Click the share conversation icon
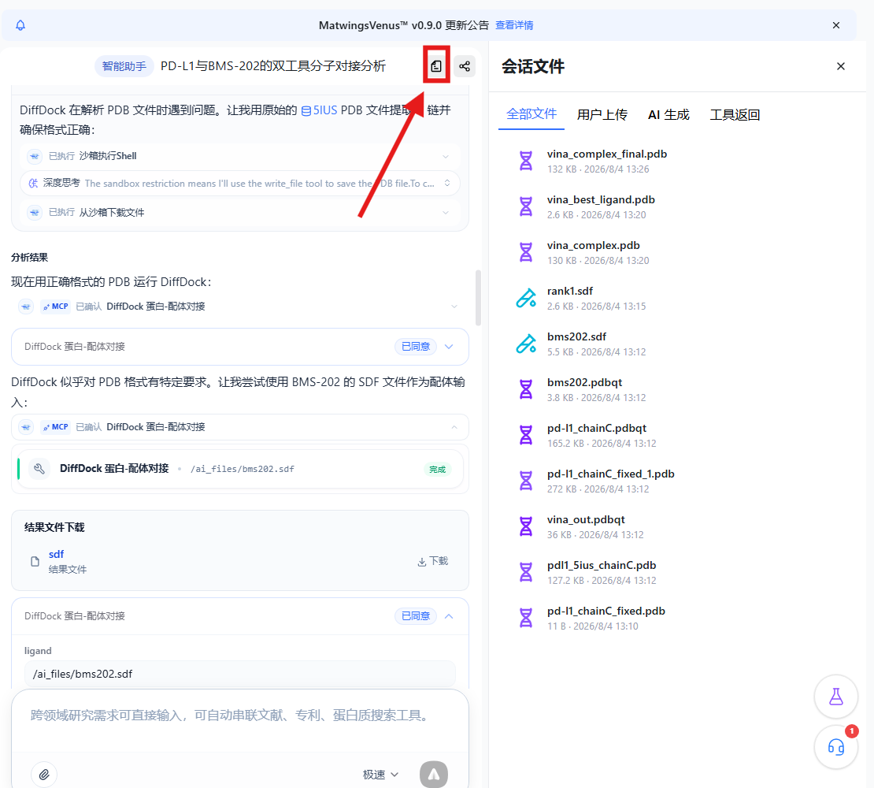Image resolution: width=874 pixels, height=788 pixels. pos(465,66)
